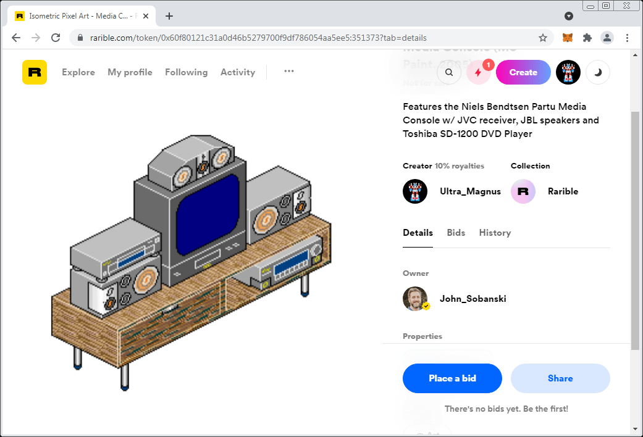643x437 pixels.
Task: Open the MetaMask fox extension
Action: (x=568, y=38)
